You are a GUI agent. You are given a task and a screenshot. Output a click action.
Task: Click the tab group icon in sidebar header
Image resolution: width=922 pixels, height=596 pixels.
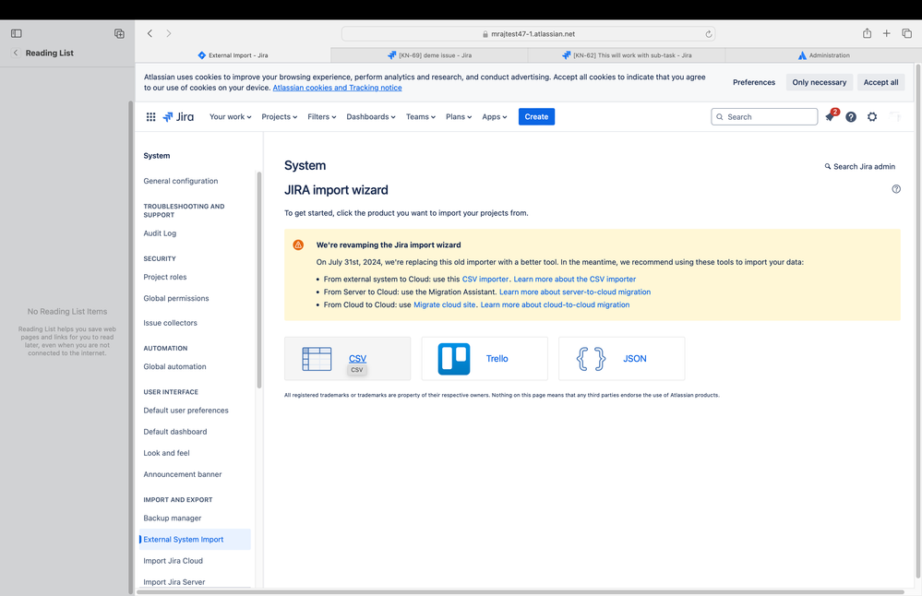click(x=119, y=33)
